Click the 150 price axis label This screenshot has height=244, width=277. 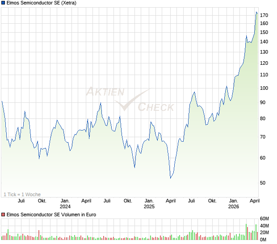coord(264,32)
